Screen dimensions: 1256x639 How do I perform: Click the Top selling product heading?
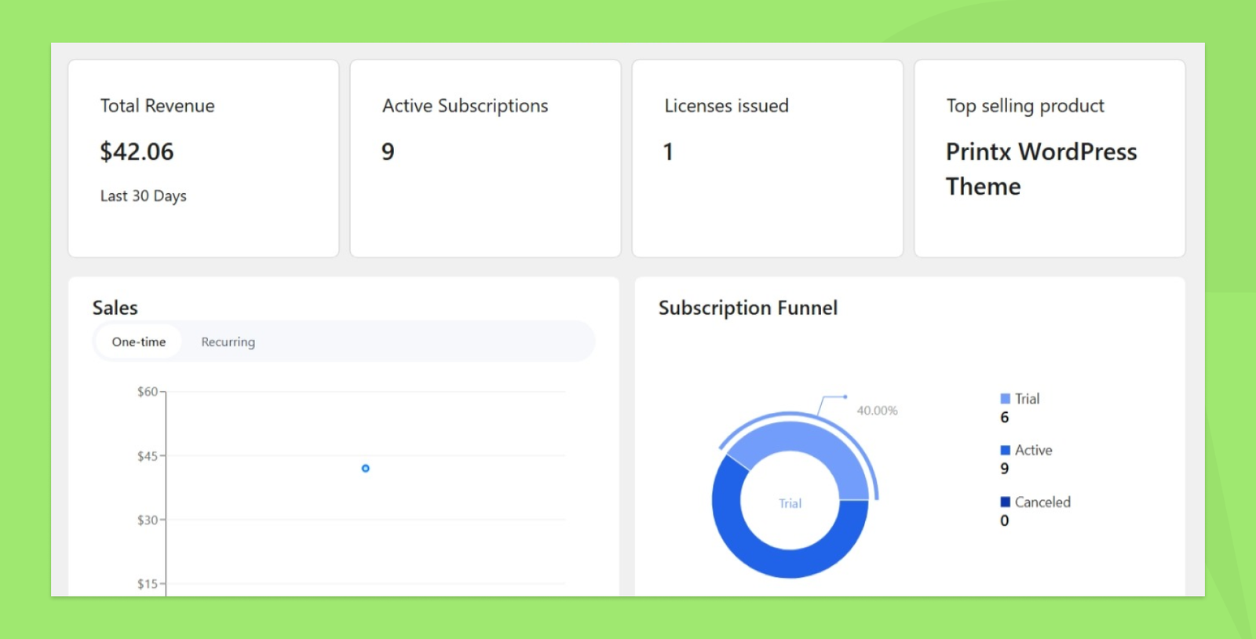point(1024,106)
